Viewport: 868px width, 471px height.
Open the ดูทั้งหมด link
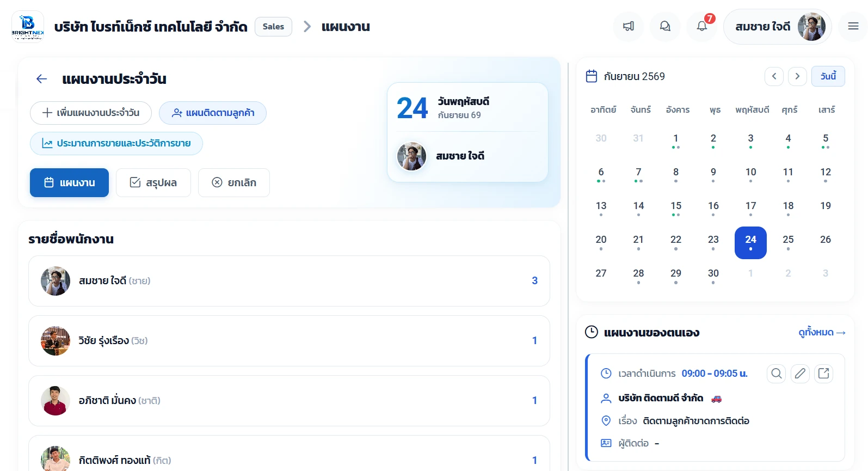[x=822, y=332]
